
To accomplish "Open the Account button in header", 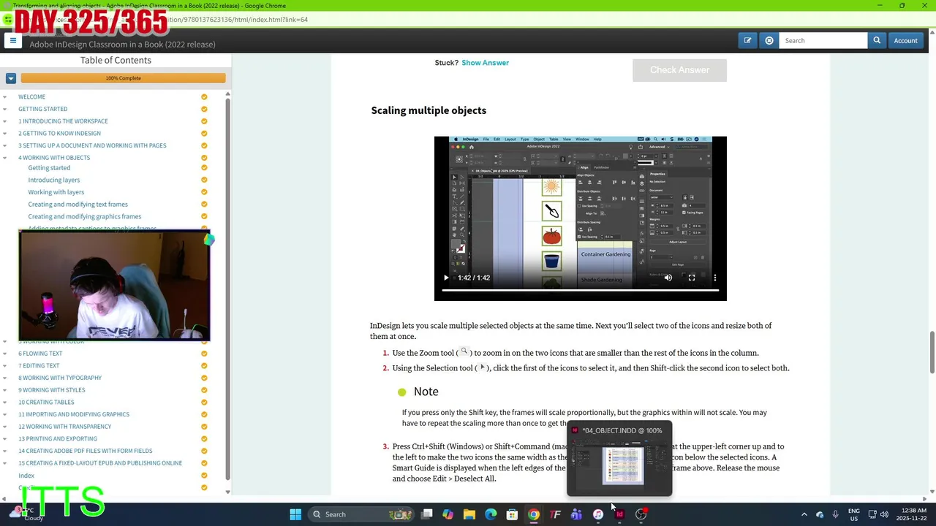I will [905, 41].
